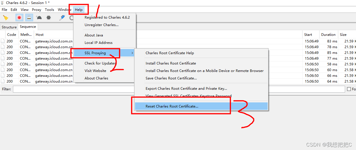Install Root Certificate on Mobile Device or Remote Browser

pos(205,71)
